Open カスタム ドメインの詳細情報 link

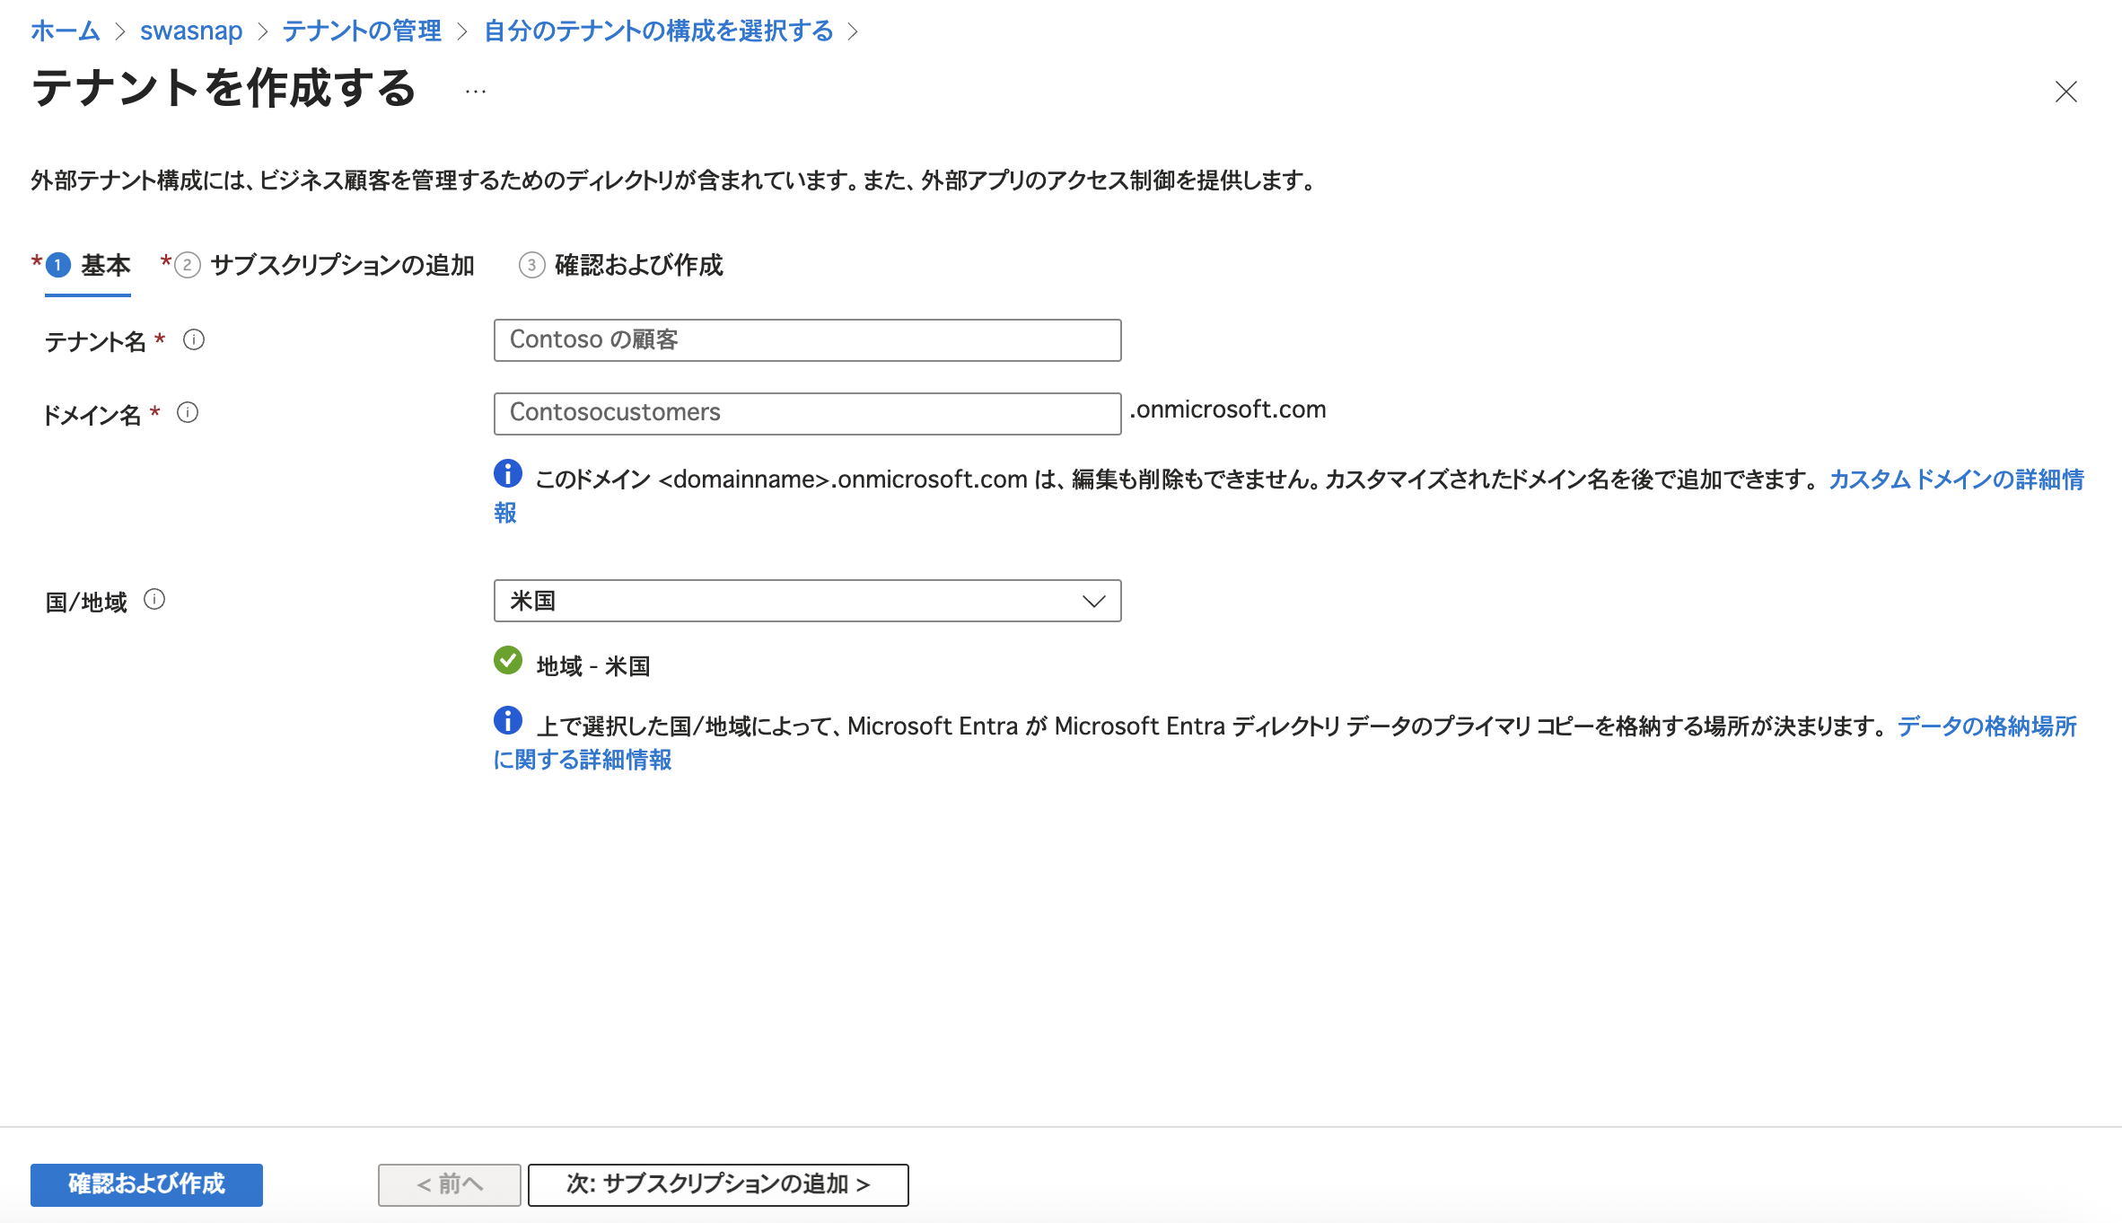coord(1955,480)
